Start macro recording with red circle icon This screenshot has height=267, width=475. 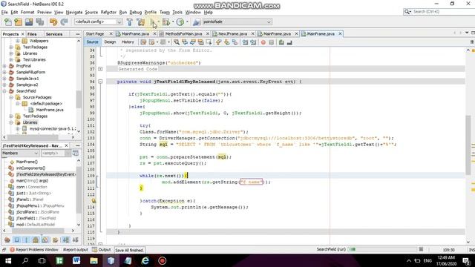click(x=263, y=42)
